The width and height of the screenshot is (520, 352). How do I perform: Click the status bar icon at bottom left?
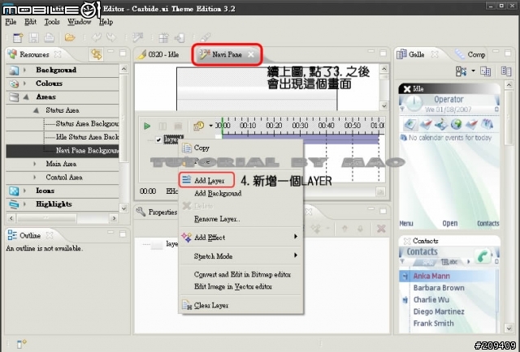pyautogui.click(x=22, y=343)
